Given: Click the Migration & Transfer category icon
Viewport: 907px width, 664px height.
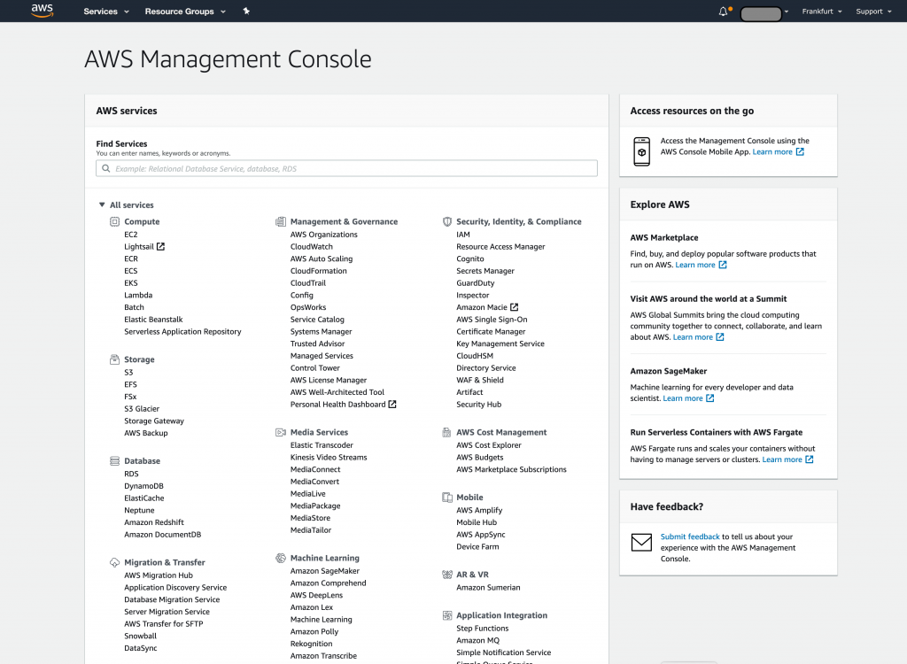Looking at the screenshot, I should point(114,562).
